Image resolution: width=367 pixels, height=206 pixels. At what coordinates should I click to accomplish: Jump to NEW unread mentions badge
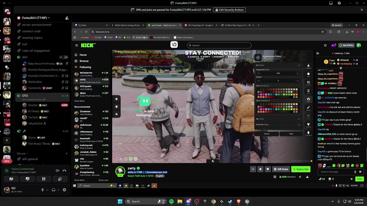(7, 161)
